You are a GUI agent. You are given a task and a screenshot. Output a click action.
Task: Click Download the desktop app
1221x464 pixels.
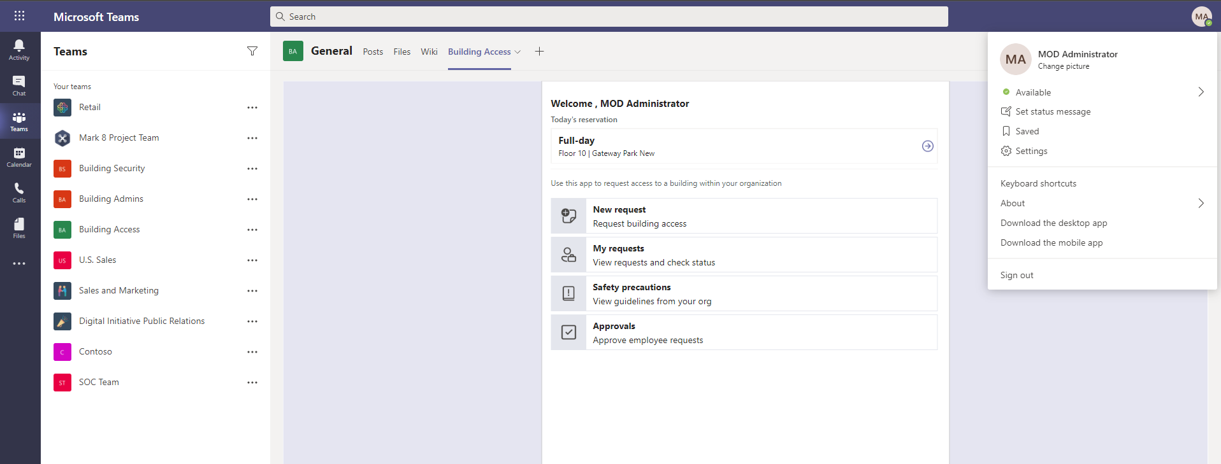1102,223
